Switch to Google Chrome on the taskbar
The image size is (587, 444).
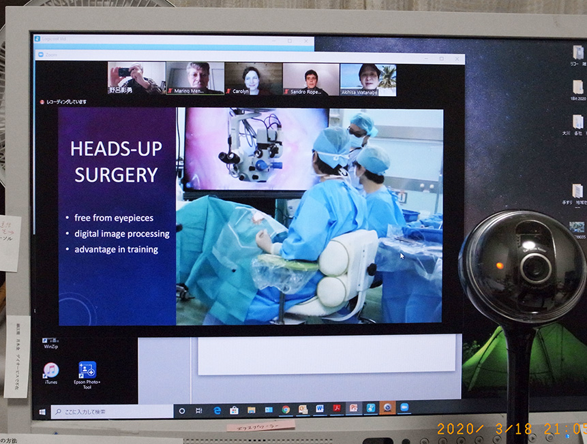(286, 410)
